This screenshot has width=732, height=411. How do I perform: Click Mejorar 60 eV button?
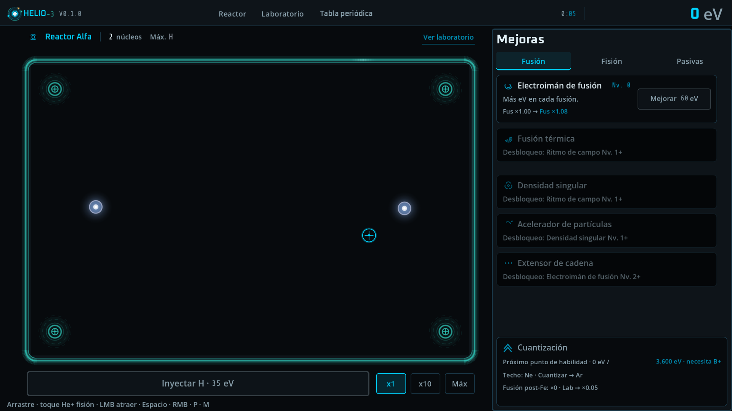click(674, 99)
